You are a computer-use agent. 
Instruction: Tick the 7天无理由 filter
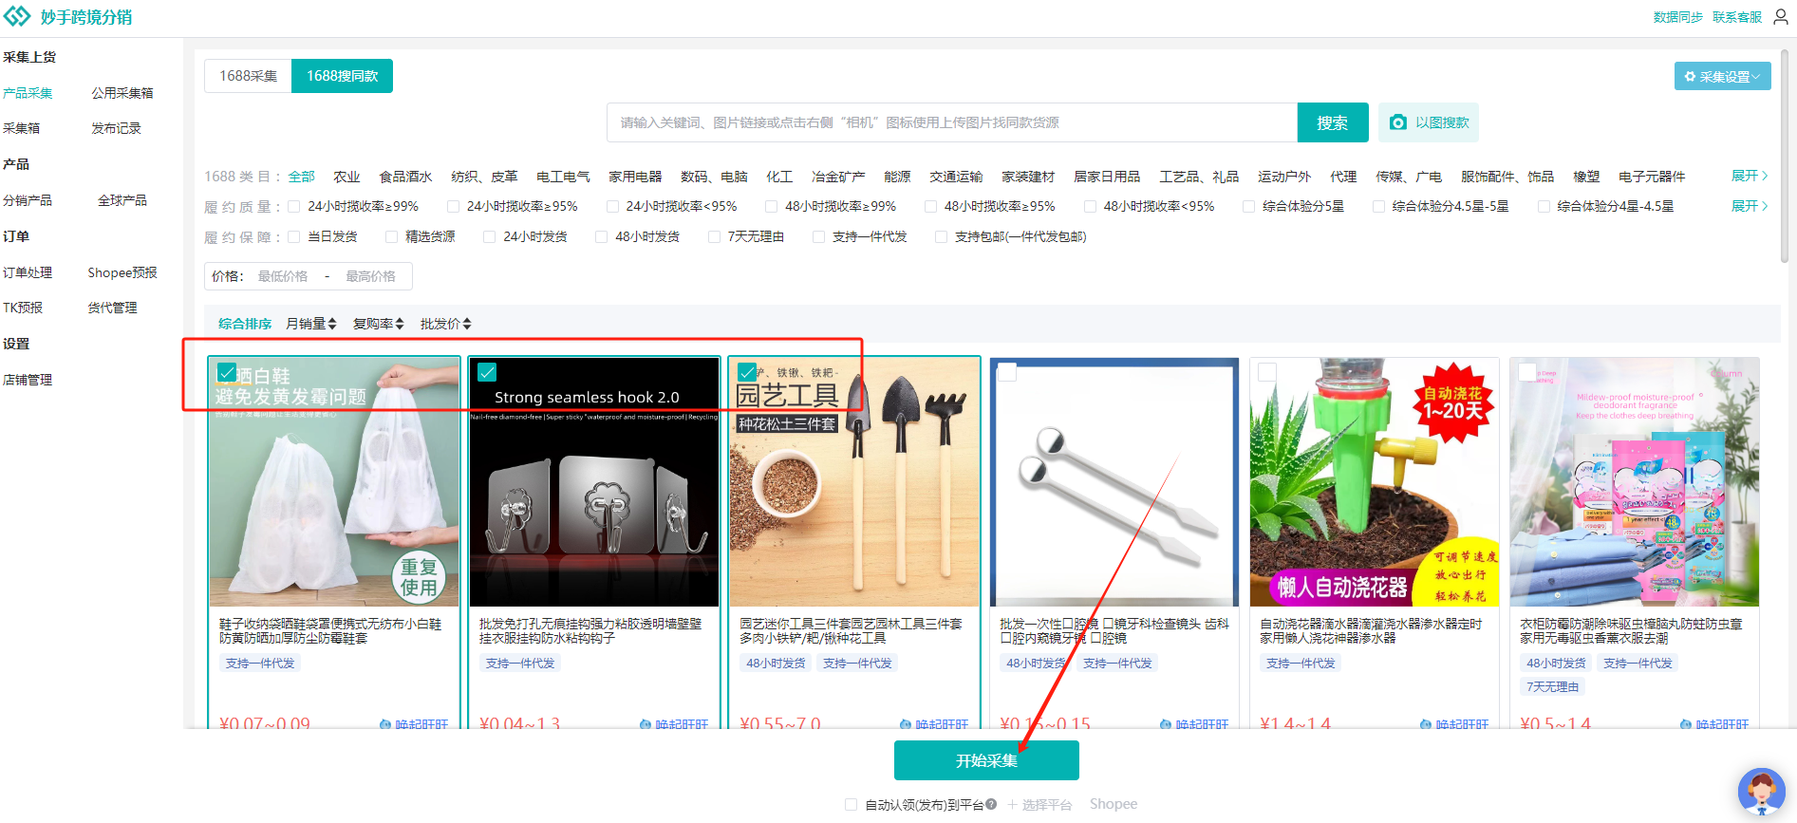coord(714,236)
